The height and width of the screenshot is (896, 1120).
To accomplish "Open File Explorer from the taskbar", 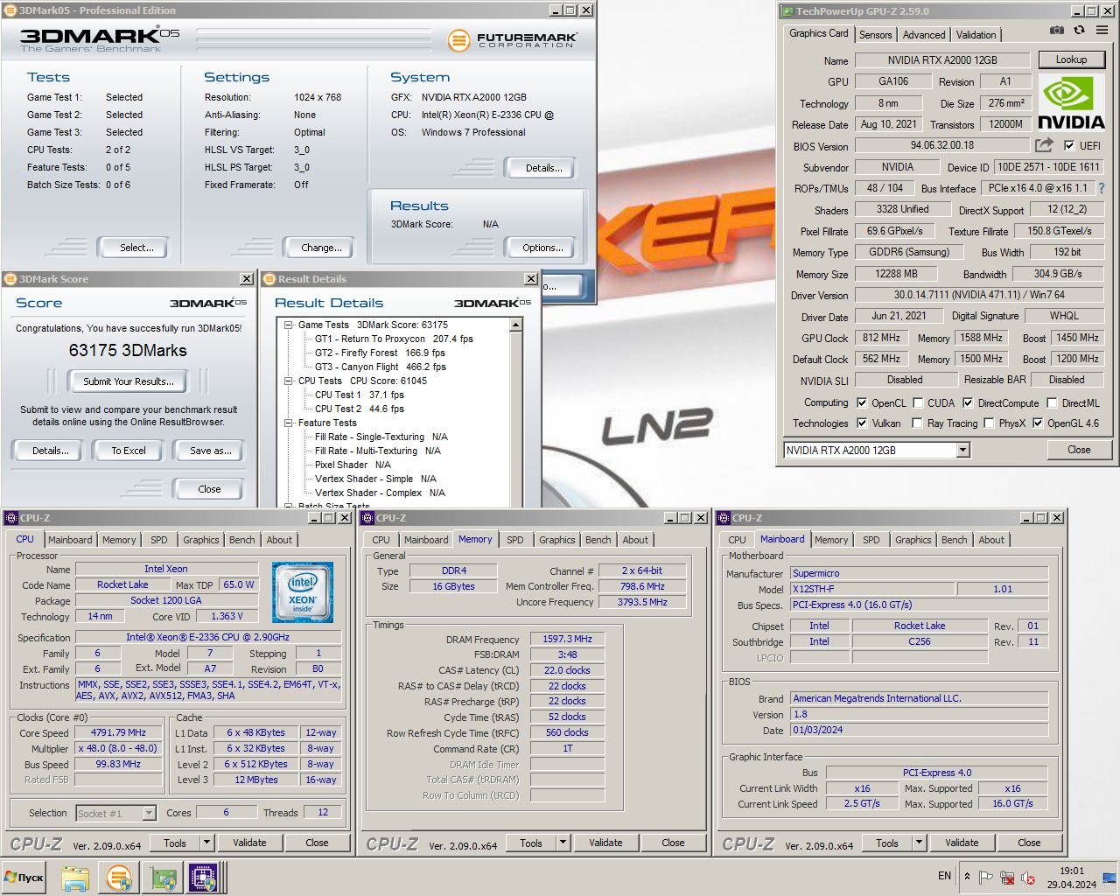I will 75,878.
